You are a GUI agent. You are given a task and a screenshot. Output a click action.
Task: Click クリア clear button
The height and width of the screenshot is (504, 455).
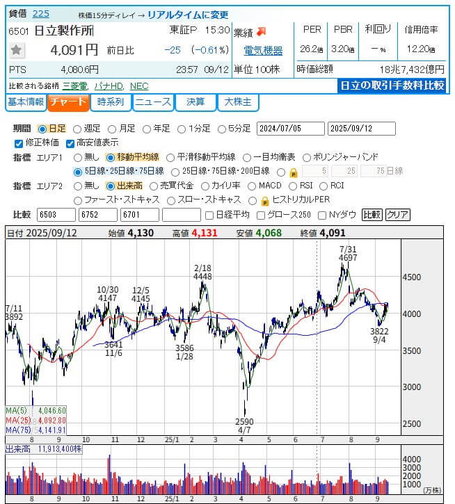(398, 215)
